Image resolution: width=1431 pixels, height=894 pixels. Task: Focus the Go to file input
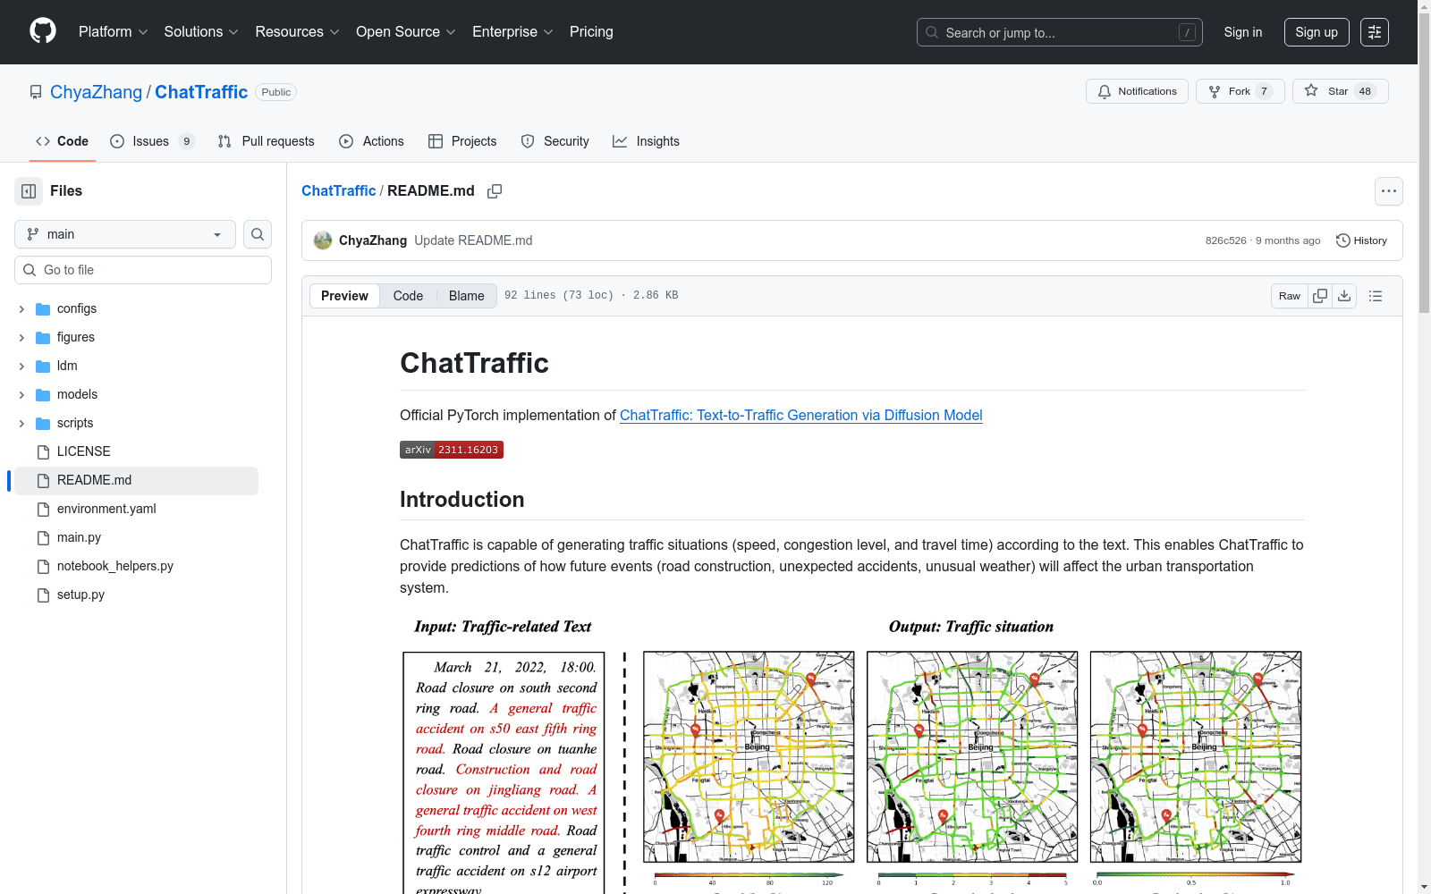click(143, 270)
